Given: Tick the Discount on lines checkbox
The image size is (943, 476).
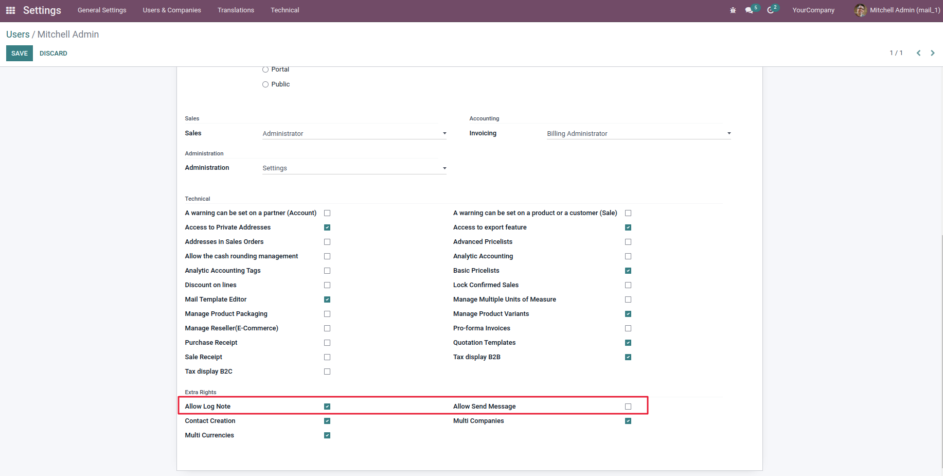Looking at the screenshot, I should click(x=327, y=285).
